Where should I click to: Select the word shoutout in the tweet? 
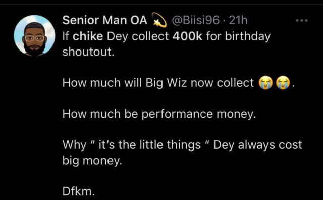point(88,52)
